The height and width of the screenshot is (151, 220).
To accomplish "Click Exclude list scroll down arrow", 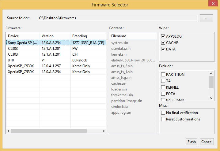I will [211, 98].
